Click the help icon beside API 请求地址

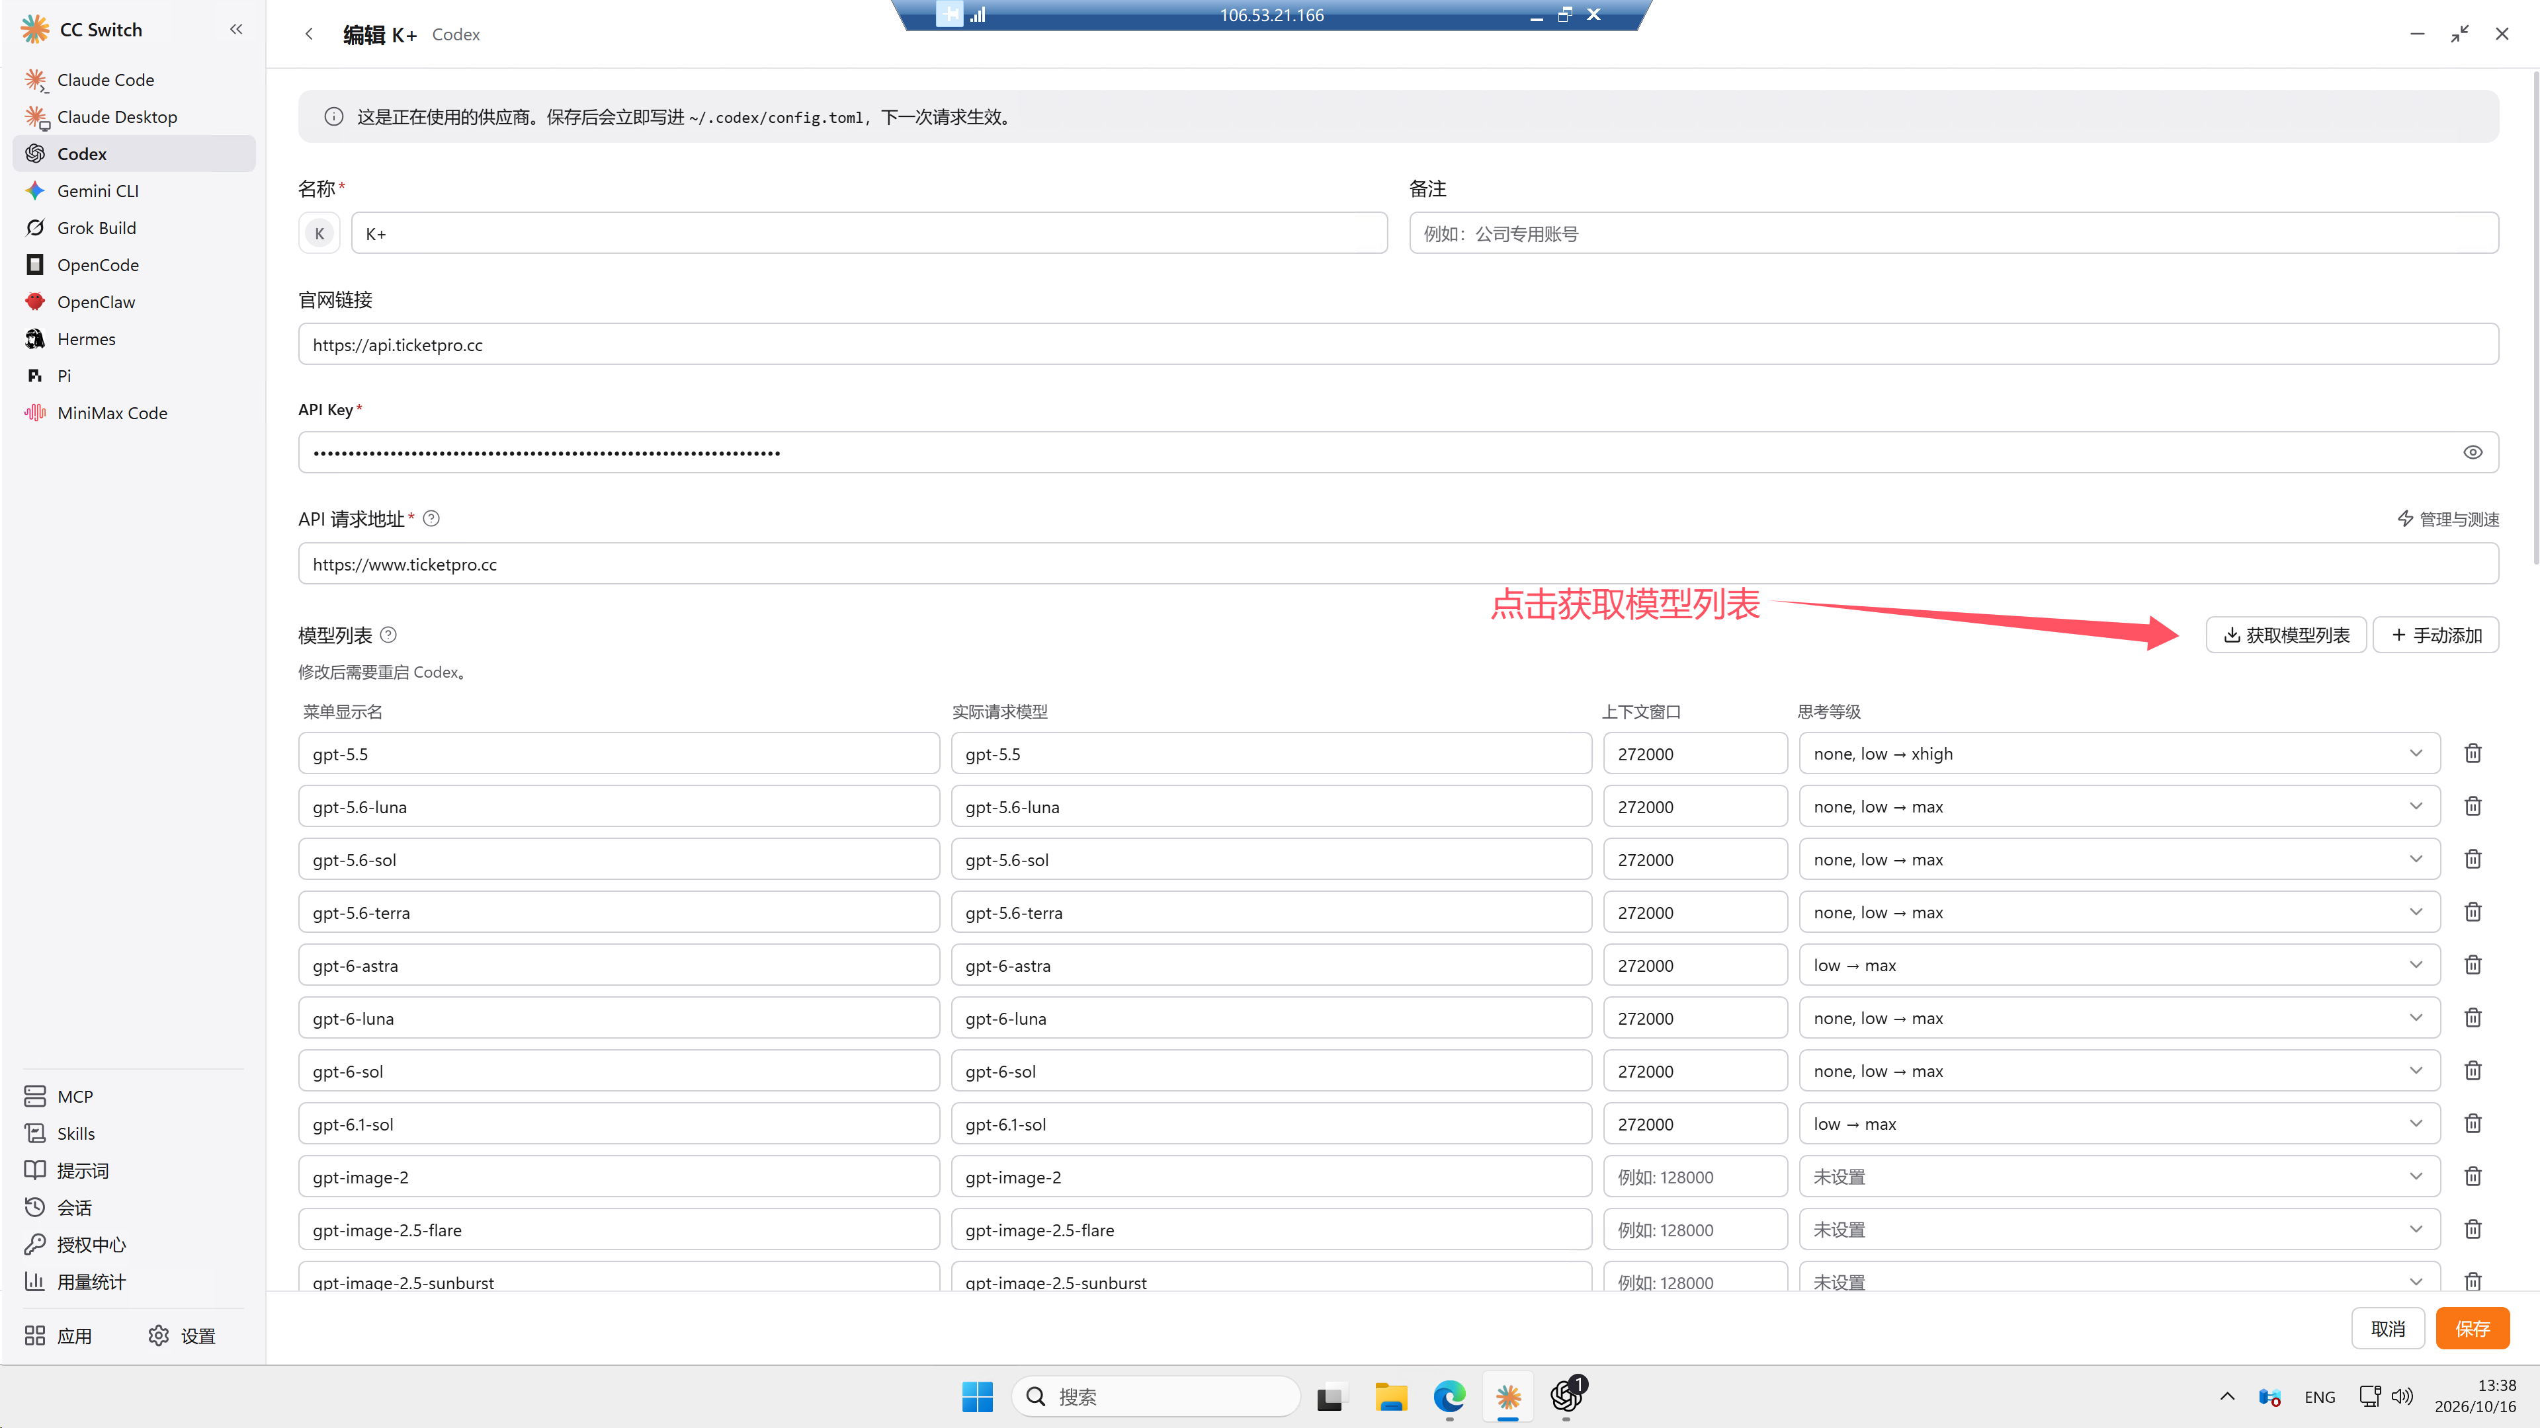431,518
